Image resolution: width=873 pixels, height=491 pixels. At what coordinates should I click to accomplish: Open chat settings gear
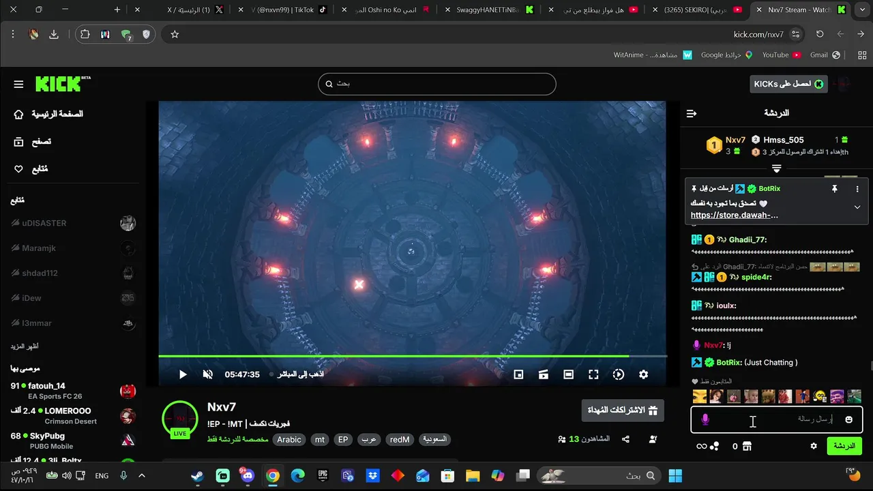(x=814, y=446)
